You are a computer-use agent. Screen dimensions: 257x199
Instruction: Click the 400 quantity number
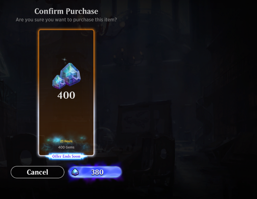[66, 95]
